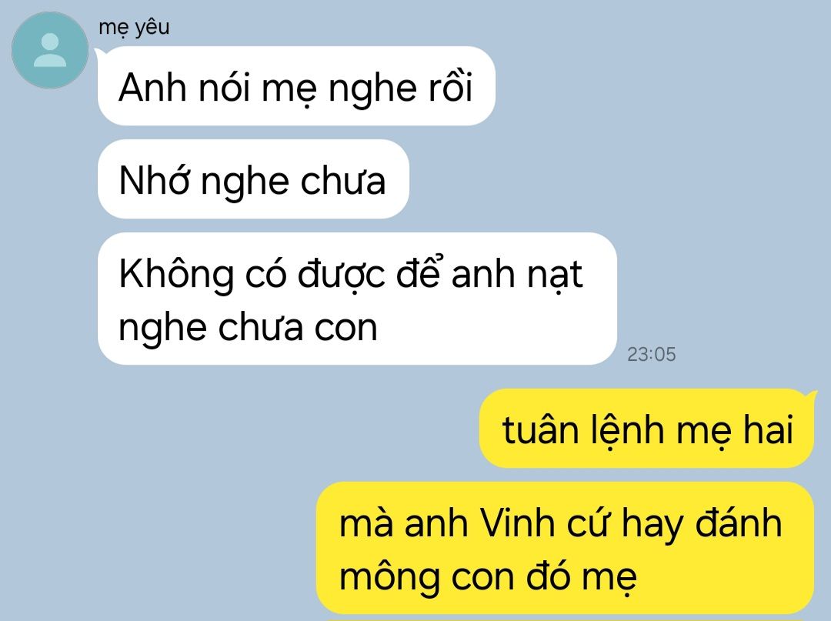Tap the person silhouette inside avatar
Viewport: 831px width, 621px height.
click(x=50, y=50)
